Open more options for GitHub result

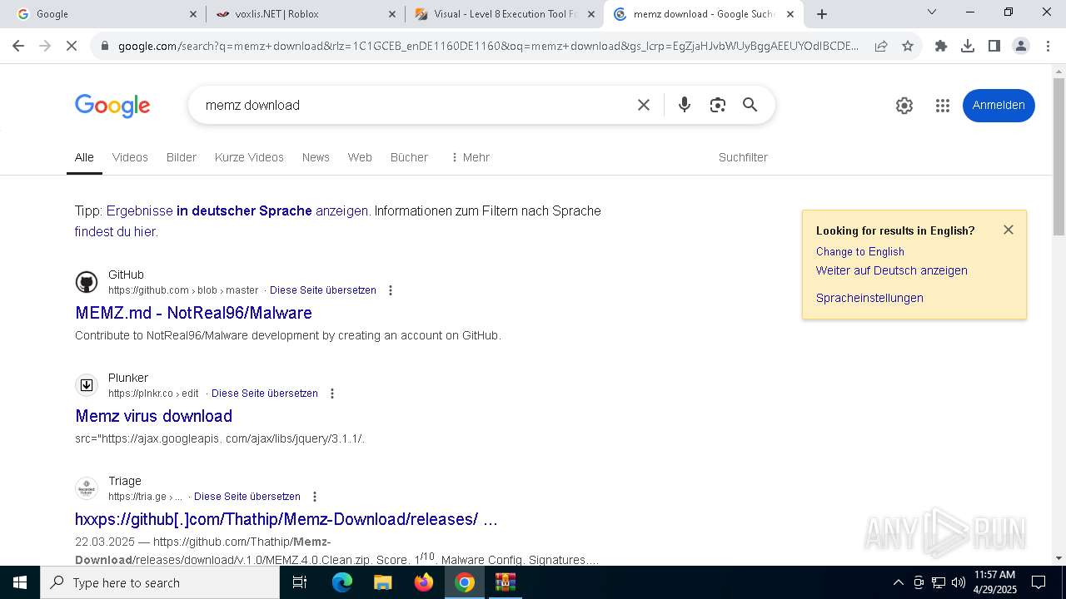pos(391,290)
